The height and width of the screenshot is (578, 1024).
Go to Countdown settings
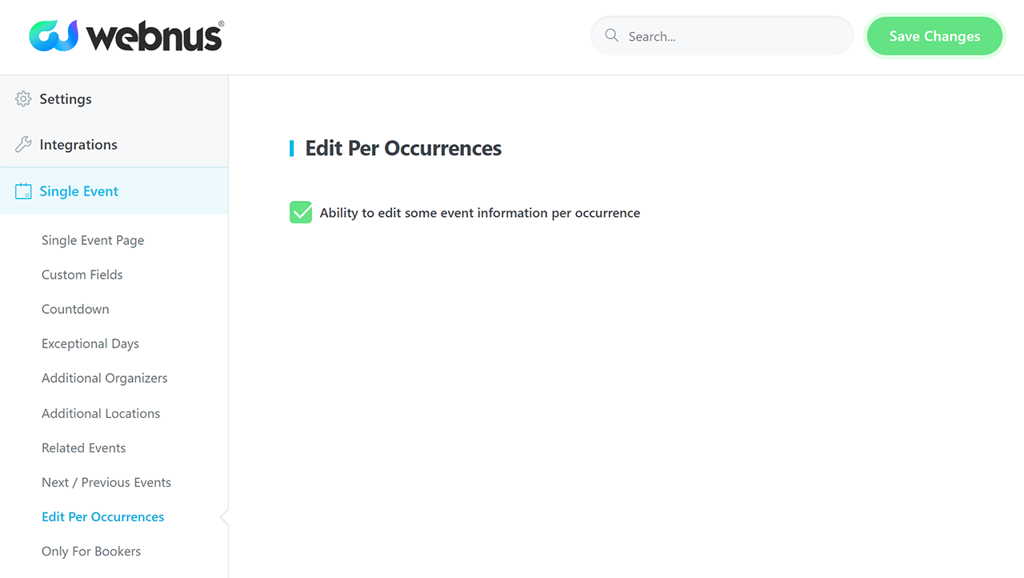pyautogui.click(x=75, y=309)
